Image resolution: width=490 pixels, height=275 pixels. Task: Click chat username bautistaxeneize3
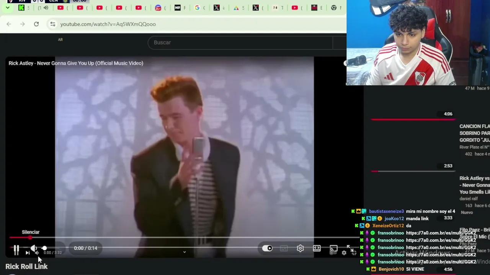pos(386,211)
